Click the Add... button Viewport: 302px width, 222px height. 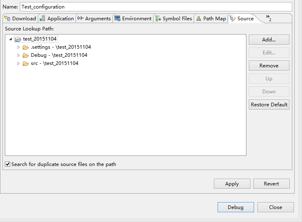click(x=269, y=39)
